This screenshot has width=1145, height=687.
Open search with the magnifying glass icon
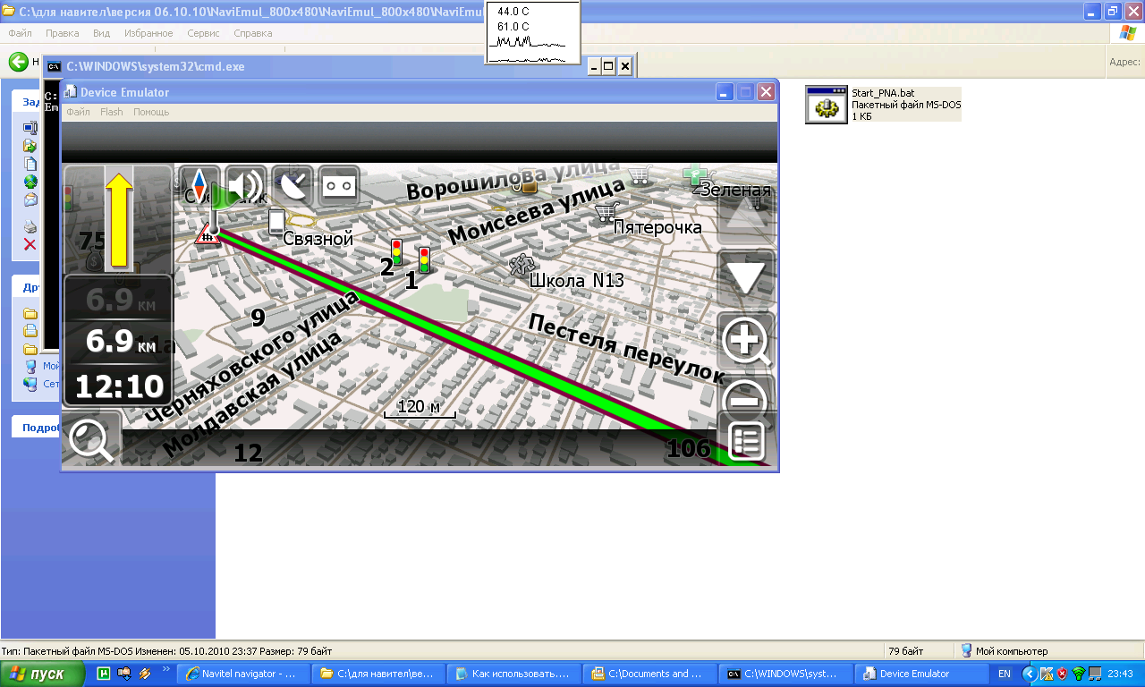coord(91,441)
